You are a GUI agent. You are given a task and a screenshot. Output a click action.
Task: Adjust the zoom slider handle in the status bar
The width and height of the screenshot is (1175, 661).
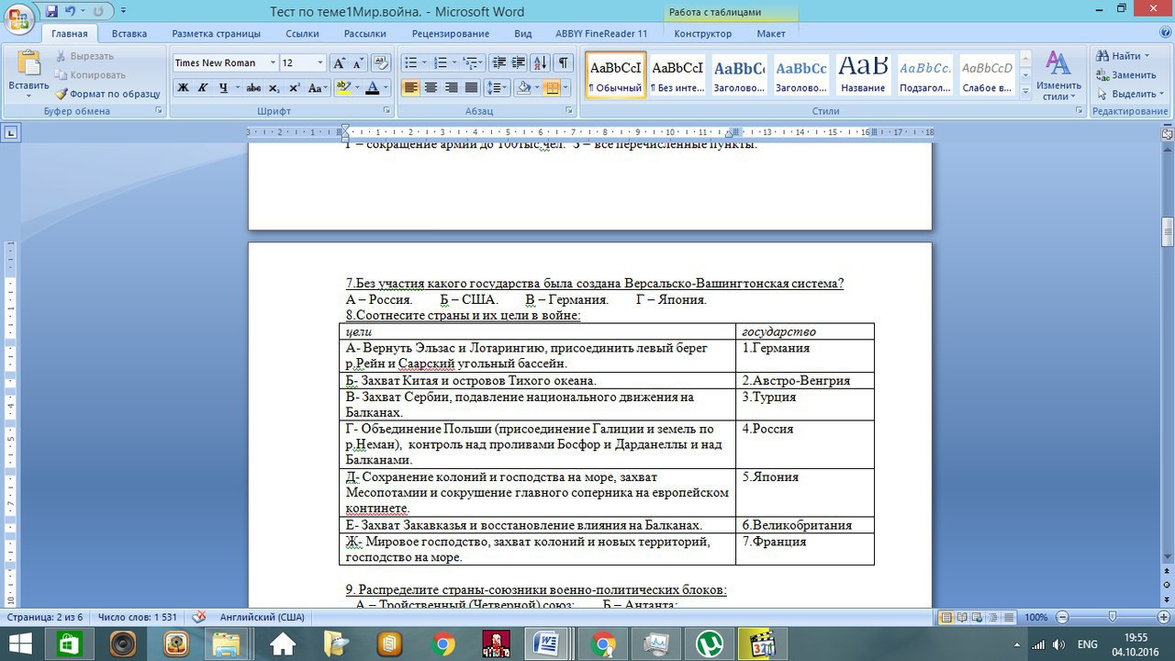(x=1113, y=617)
